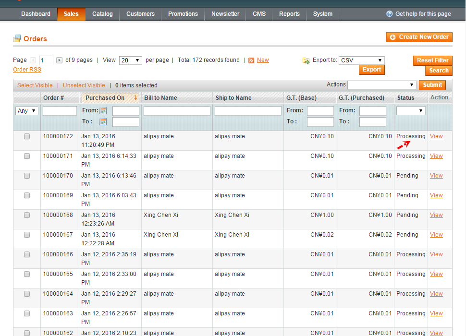Click the export icon next to Export to
Screen dimensions: 466x336
(306, 61)
